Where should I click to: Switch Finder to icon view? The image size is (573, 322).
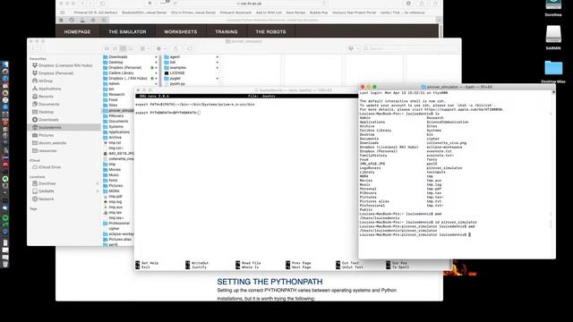coord(107,48)
